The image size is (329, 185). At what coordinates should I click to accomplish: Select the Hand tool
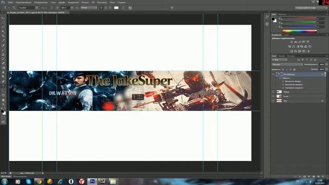[3, 100]
